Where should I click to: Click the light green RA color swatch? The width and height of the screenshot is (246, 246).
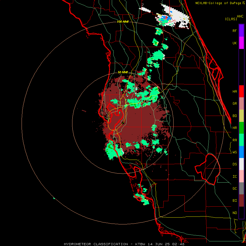tap(241, 140)
